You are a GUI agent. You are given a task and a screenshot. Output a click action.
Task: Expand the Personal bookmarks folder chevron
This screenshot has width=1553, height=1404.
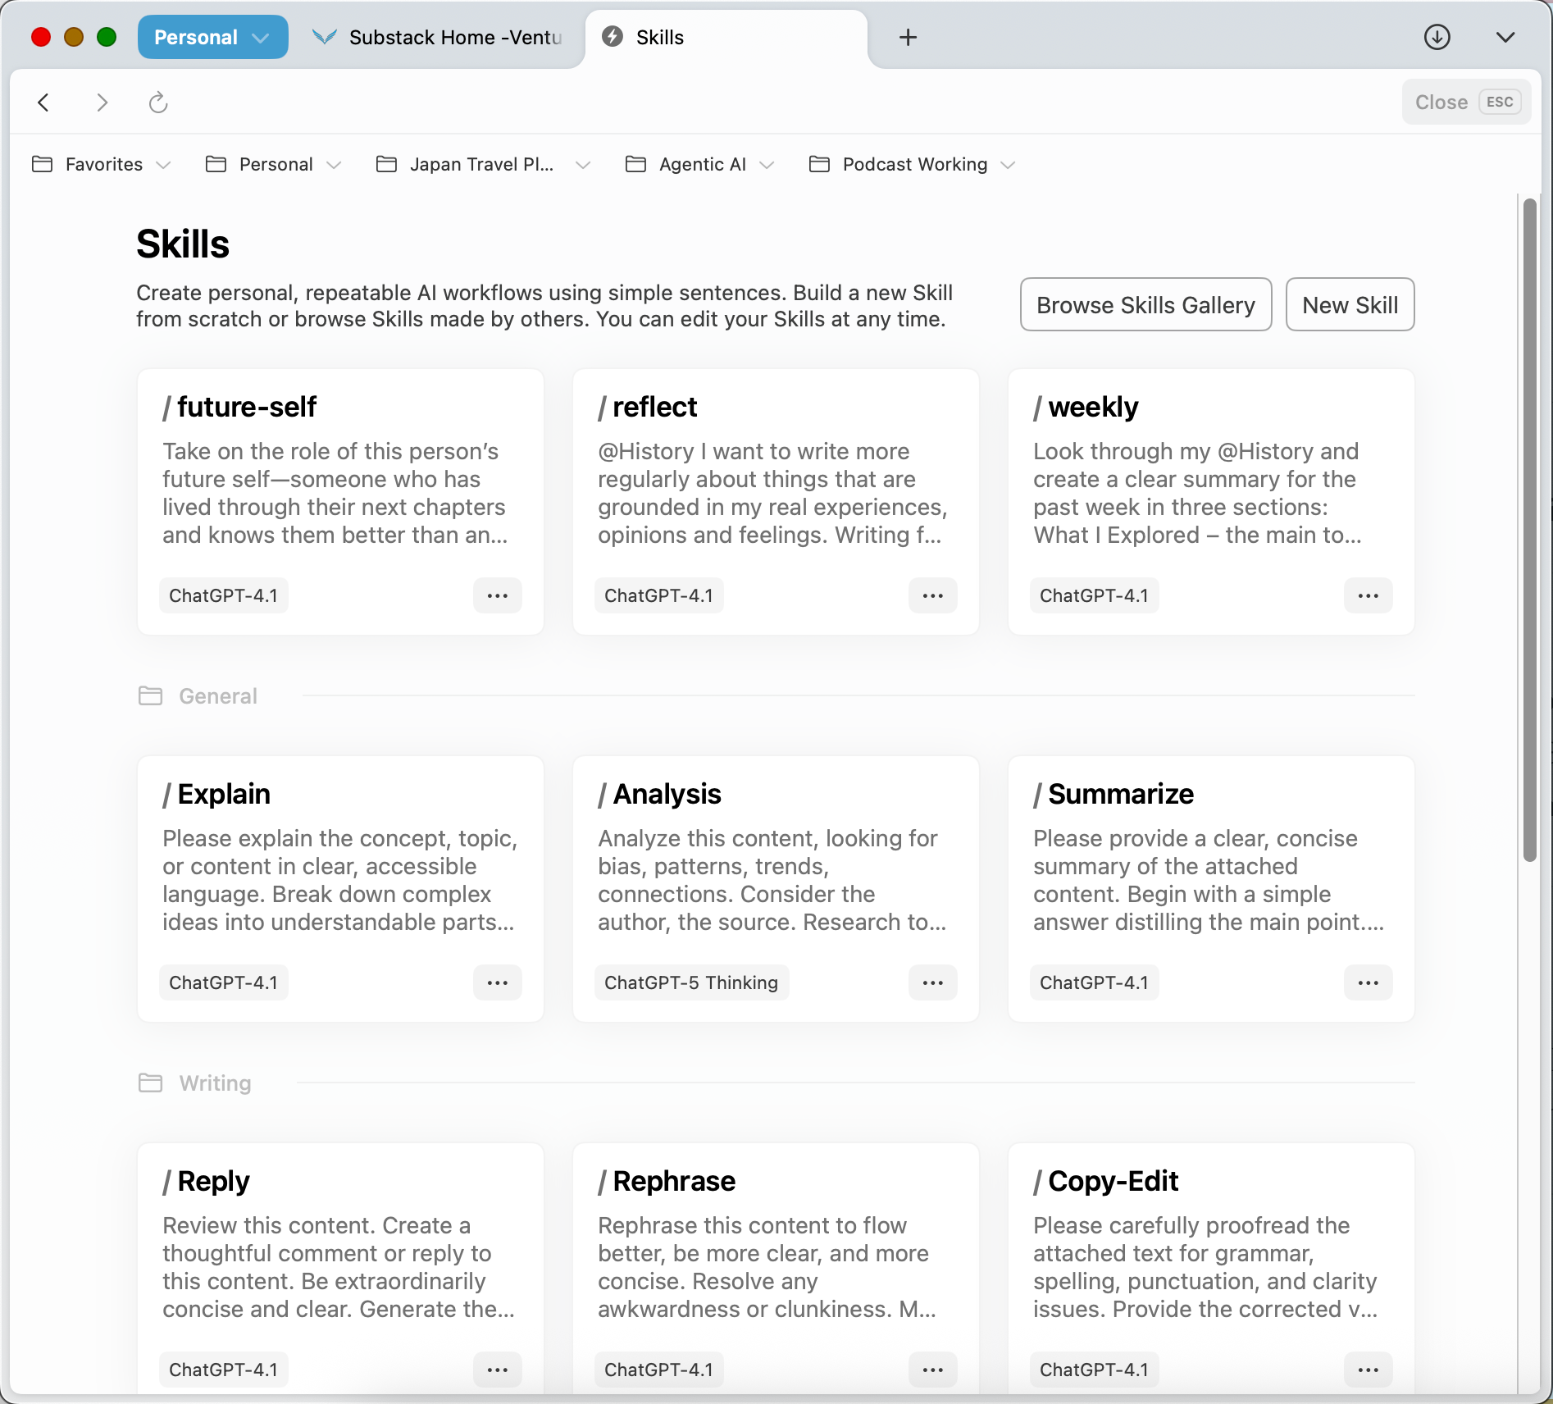(x=334, y=166)
